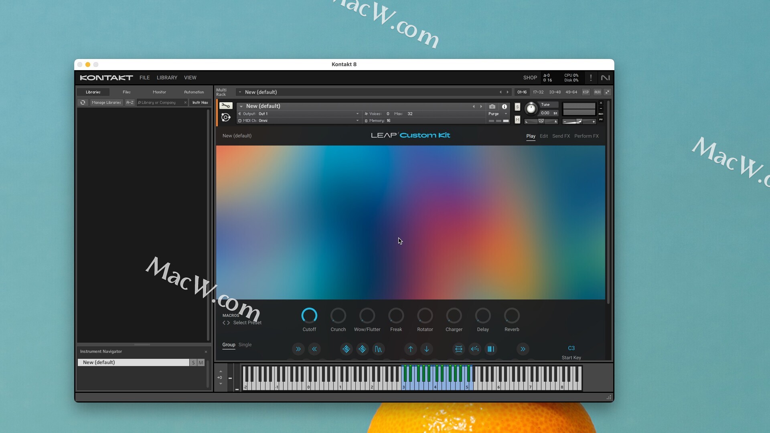This screenshot has width=770, height=433.
Task: Go to previous multi with left arrow
Action: coord(500,92)
